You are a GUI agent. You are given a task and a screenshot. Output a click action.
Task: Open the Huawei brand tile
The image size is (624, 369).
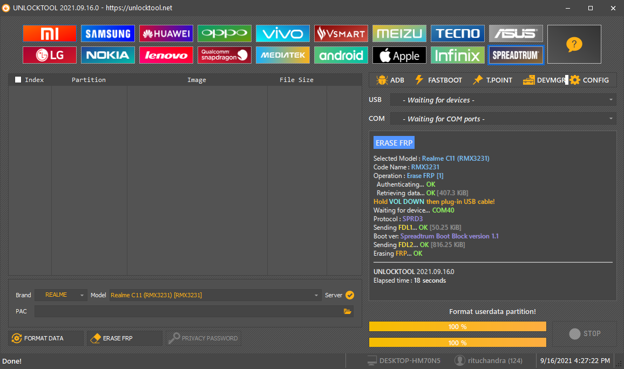click(166, 33)
